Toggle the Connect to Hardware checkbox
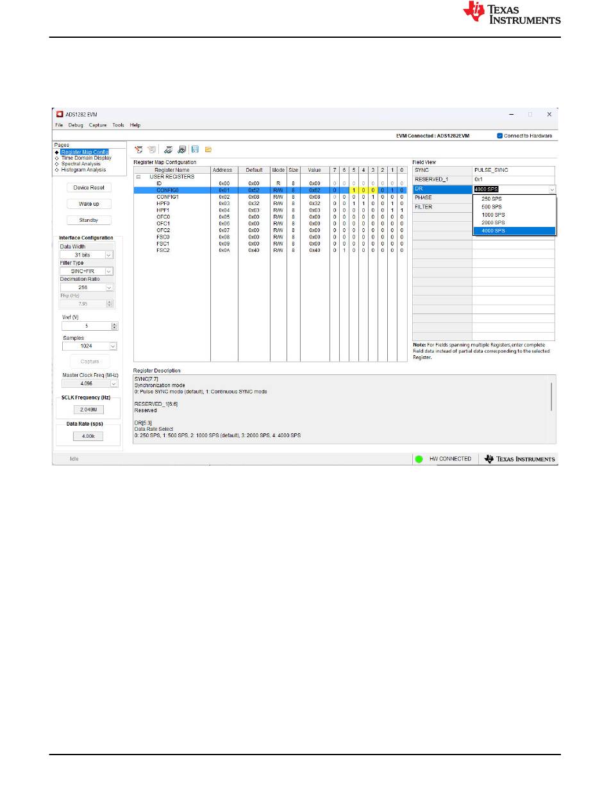The width and height of the screenshot is (609, 793). (500, 136)
